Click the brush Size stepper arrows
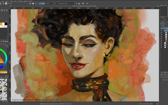 pyautogui.click(x=54, y=3)
